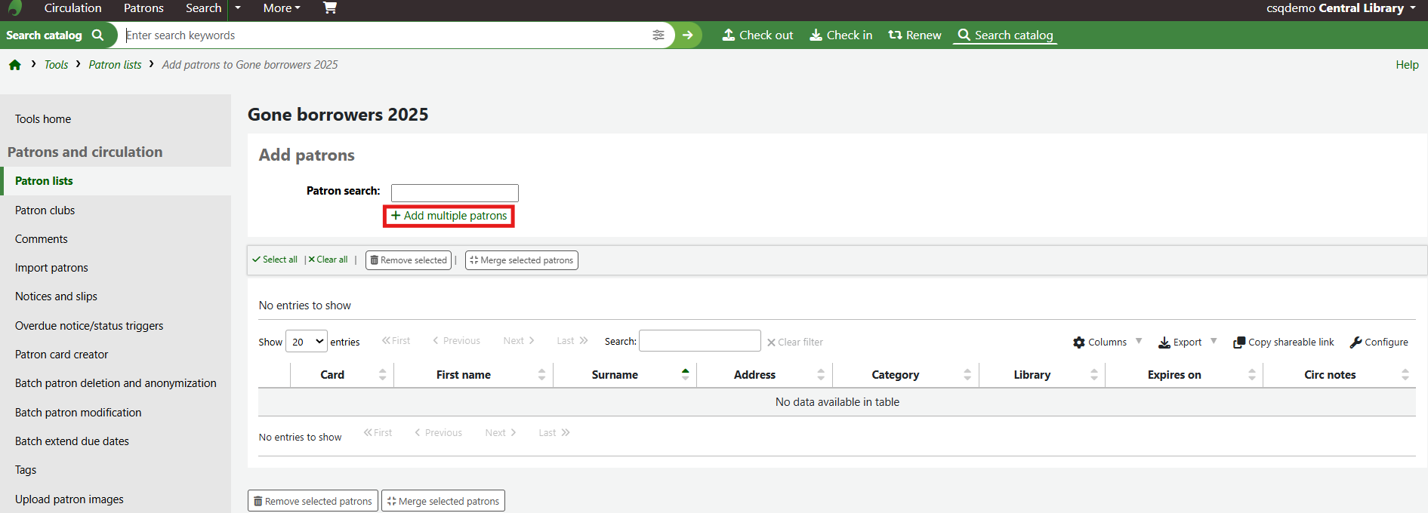1428x513 pixels.
Task: Click the Check in toolbar link
Action: (840, 35)
